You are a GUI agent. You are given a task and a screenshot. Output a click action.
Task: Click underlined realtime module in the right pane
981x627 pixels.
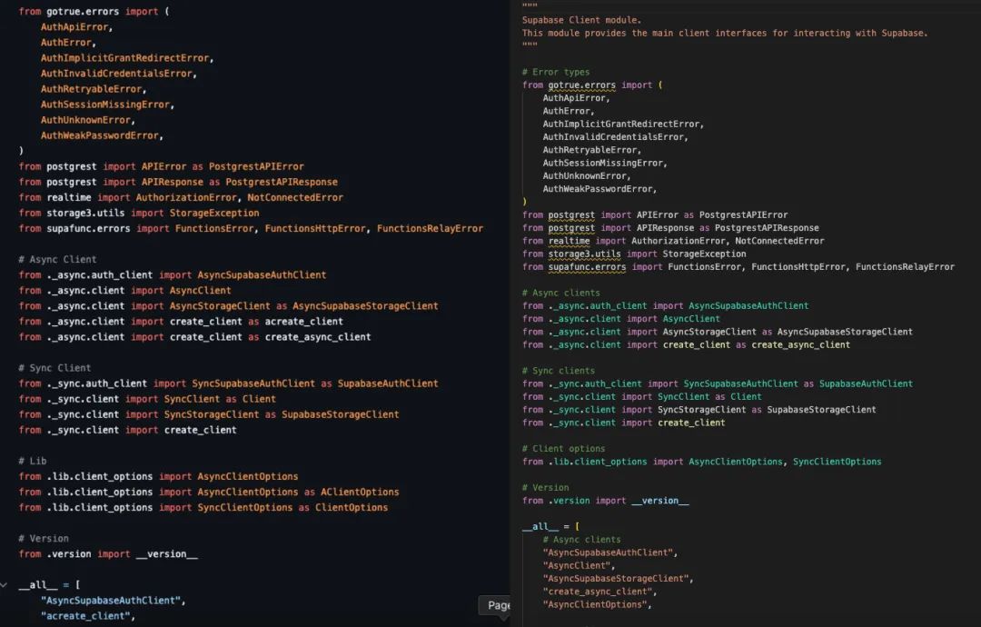click(569, 241)
